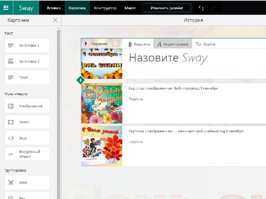Screen dimensions: 266x199
Task: Click the second image card Подпись field
Action: [x=136, y=142]
